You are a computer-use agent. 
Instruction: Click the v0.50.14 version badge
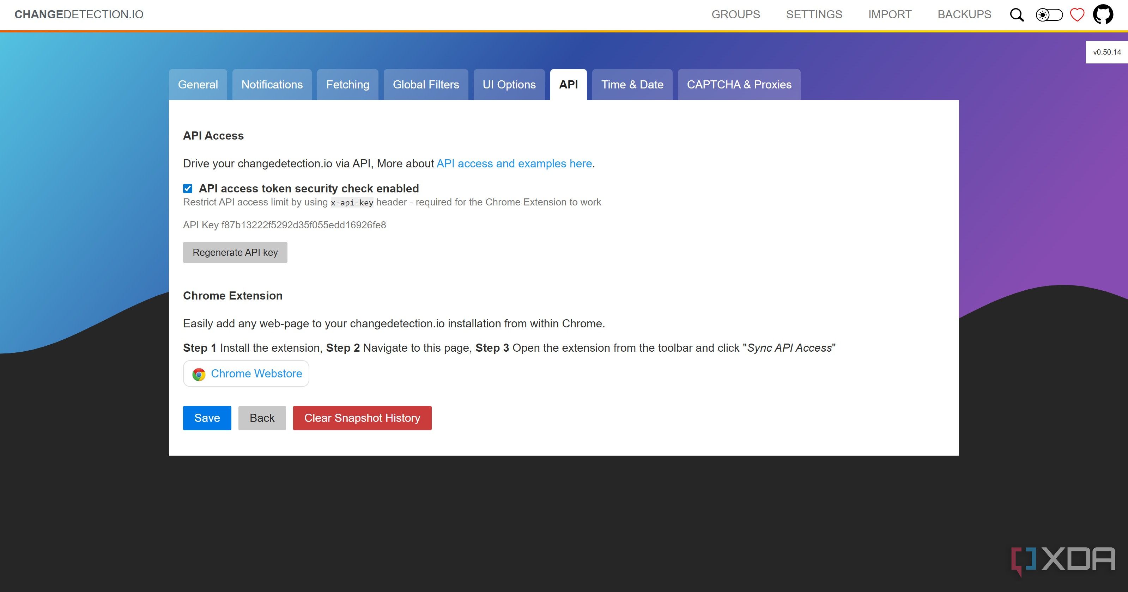[1106, 52]
